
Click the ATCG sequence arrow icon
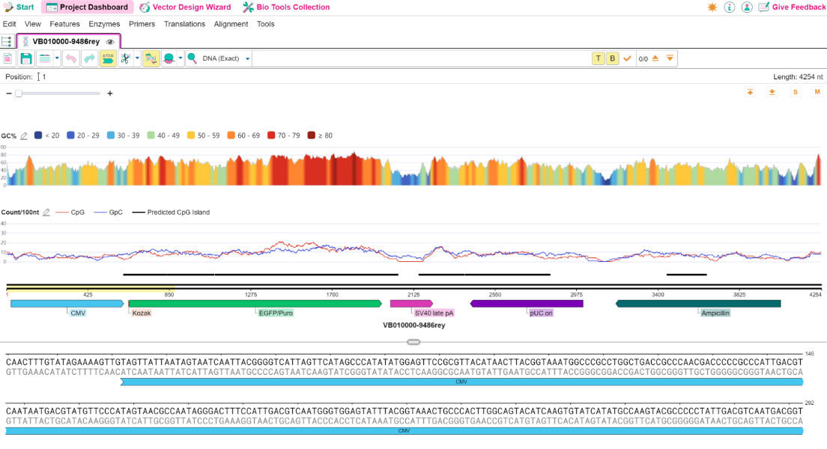(108, 58)
